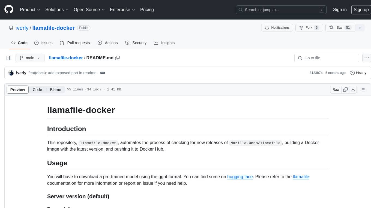Image resolution: width=371 pixels, height=208 pixels.
Task: Click the Server version (default) heading
Action: (x=78, y=196)
